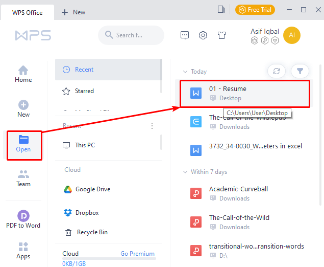
Task: Open the 3732_34-0030_W...eters in excel file
Action: [x=256, y=146]
